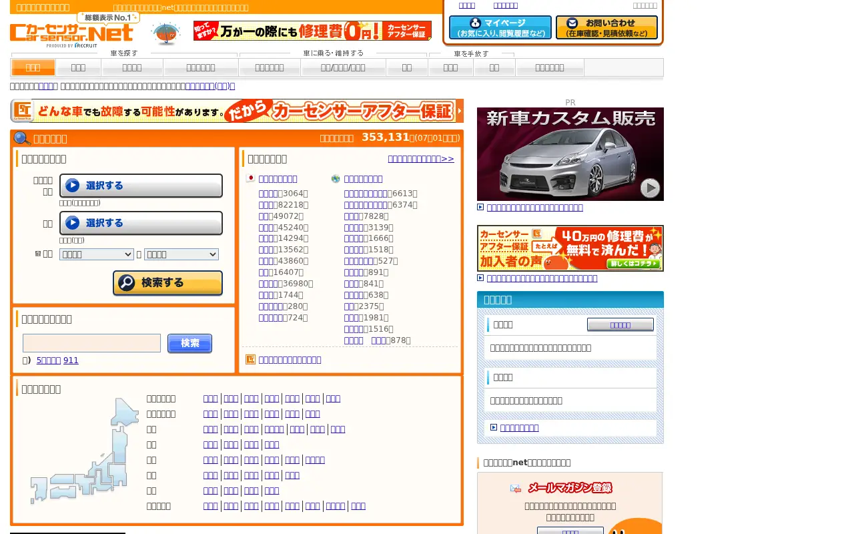
Task: Open the maker link showing 82218 cars
Action: pos(268,204)
